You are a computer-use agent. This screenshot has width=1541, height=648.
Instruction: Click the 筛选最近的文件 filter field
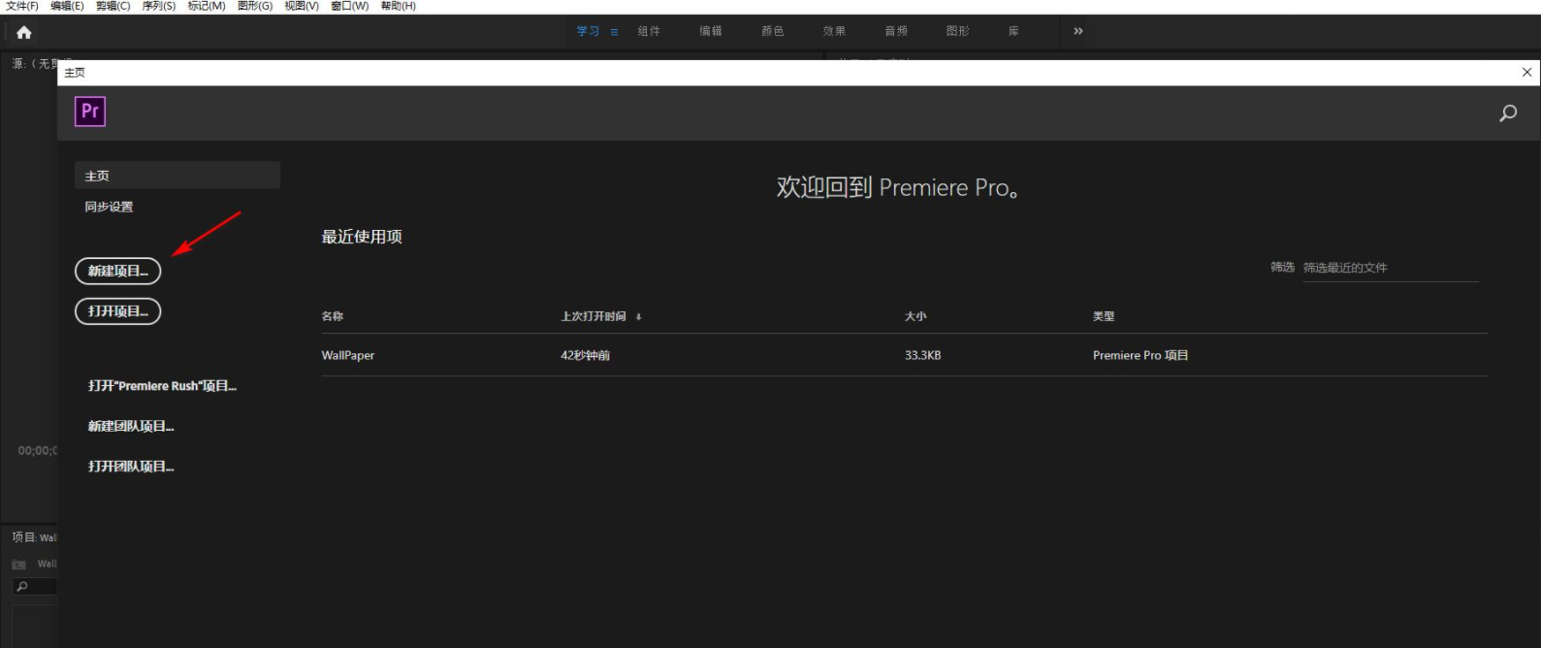point(1391,268)
